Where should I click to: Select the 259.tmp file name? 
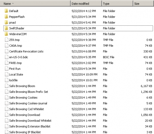14,40
